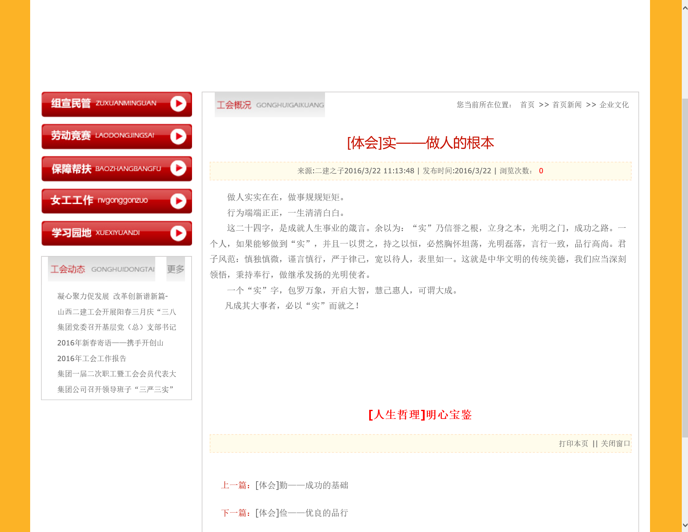Viewport: 688px width, 532px height.
Task: Open news item 2016年新春寄语
Action: (x=110, y=343)
